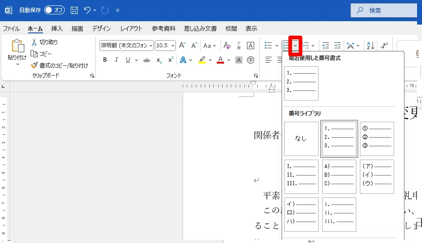Open the multilevel list dropdown arrow
Screen dimensions: 422x243
(x=313, y=46)
